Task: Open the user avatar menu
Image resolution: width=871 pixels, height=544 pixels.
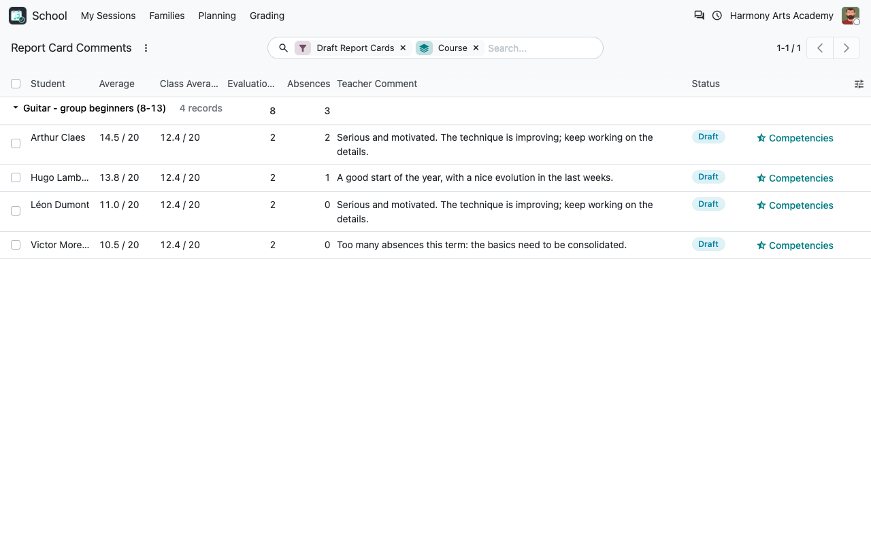Action: point(851,16)
